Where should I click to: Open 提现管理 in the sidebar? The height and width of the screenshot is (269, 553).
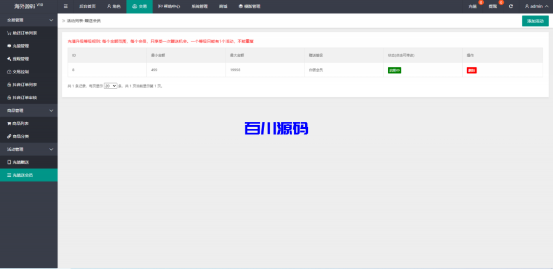[29, 59]
